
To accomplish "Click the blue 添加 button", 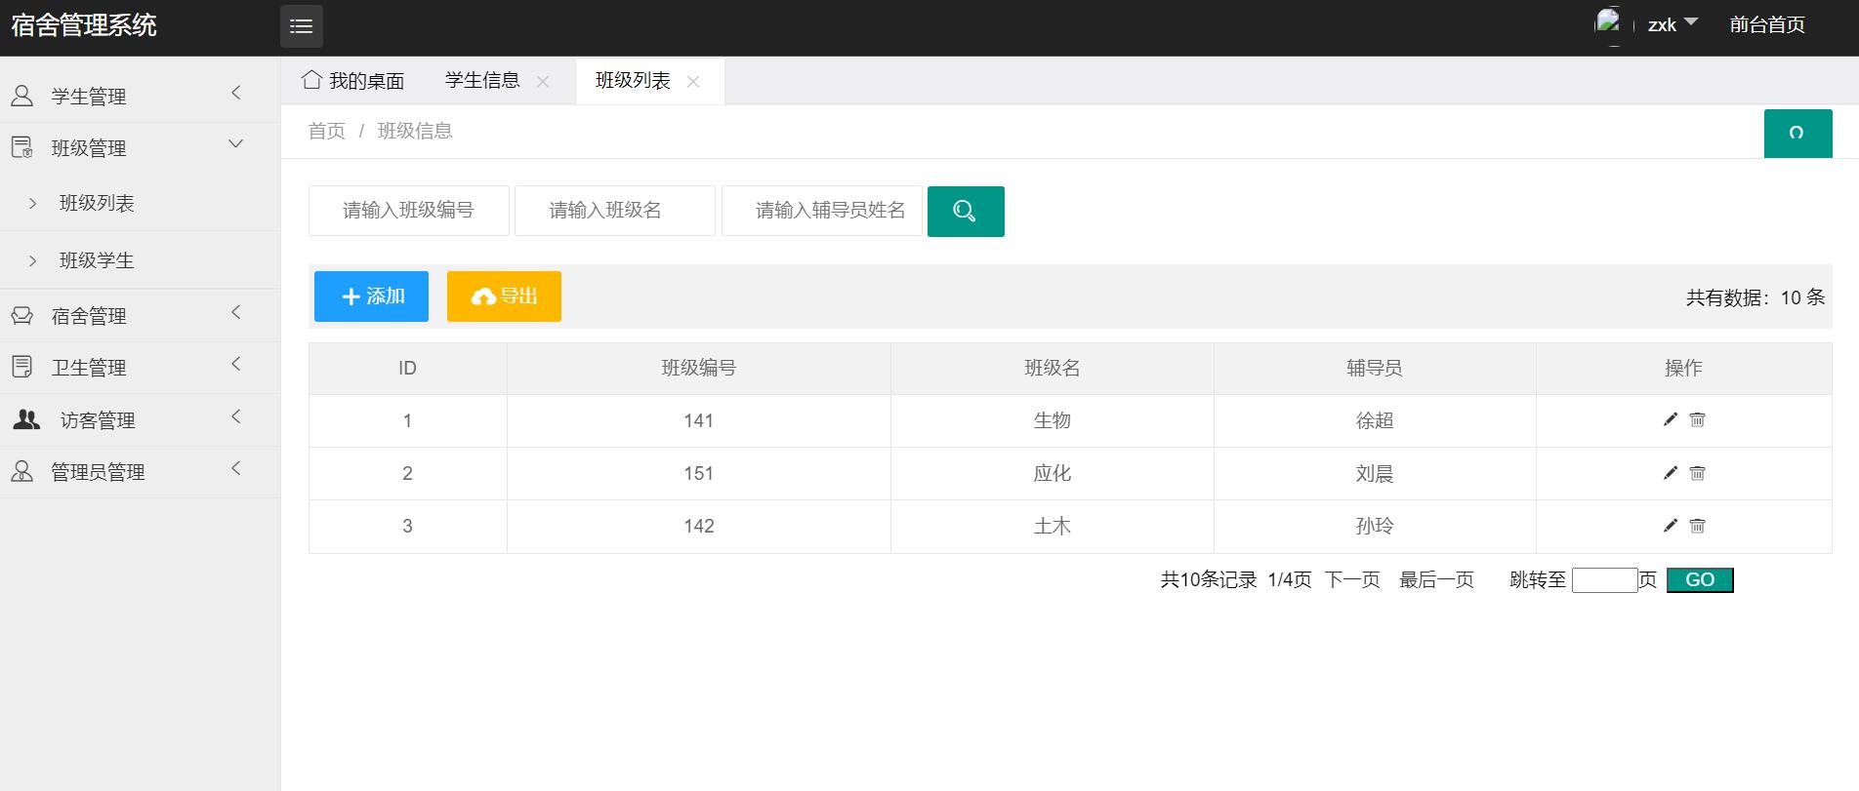I will coord(371,297).
